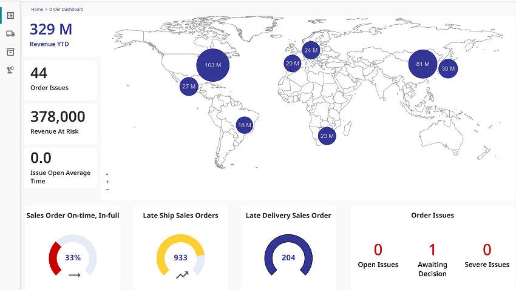Click the Late Delivery gauge showing 204

coord(288,257)
